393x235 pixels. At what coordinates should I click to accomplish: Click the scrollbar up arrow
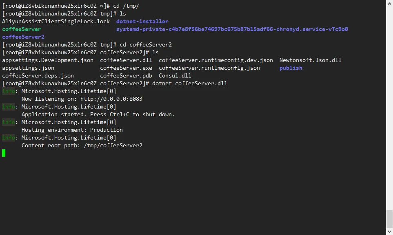coord(389,3)
